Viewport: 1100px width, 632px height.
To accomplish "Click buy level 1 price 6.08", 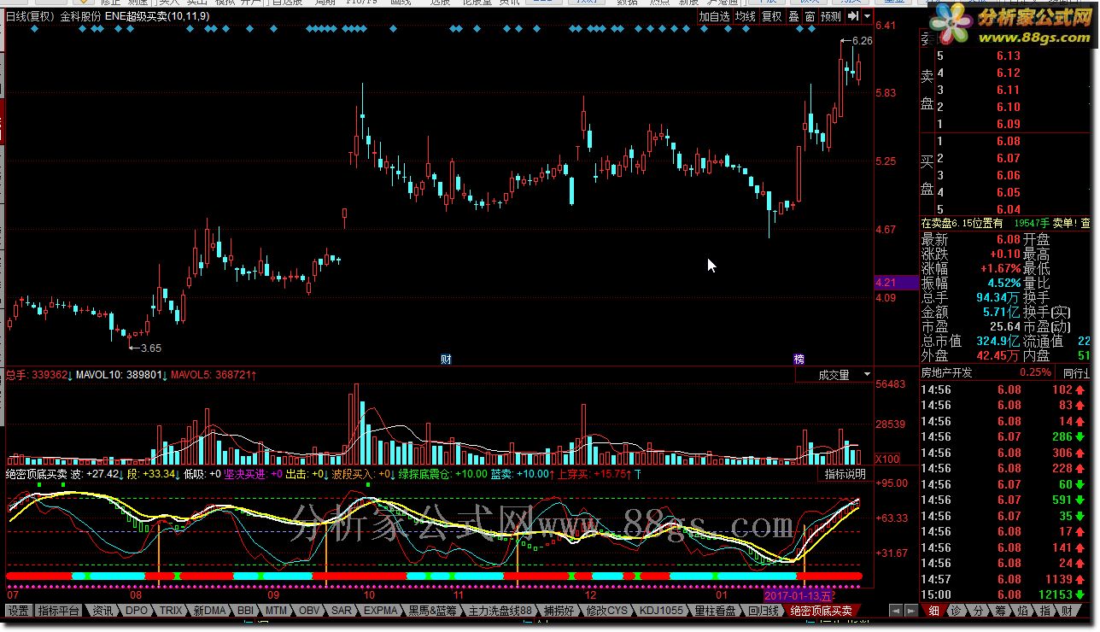I will (x=1008, y=141).
